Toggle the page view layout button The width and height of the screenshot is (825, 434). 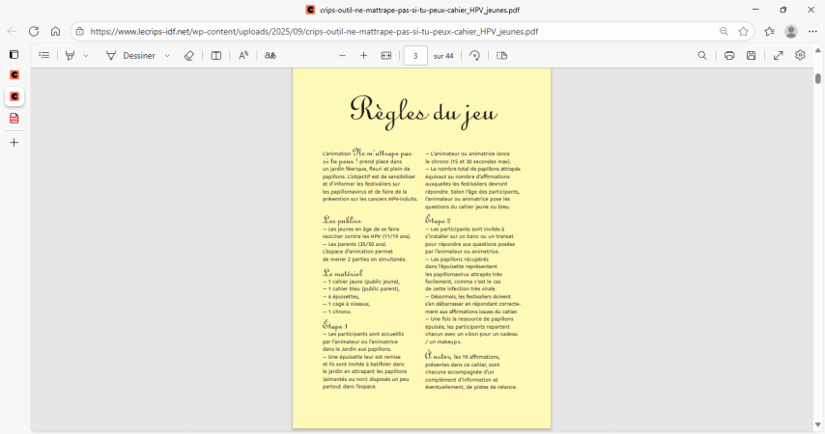[501, 56]
